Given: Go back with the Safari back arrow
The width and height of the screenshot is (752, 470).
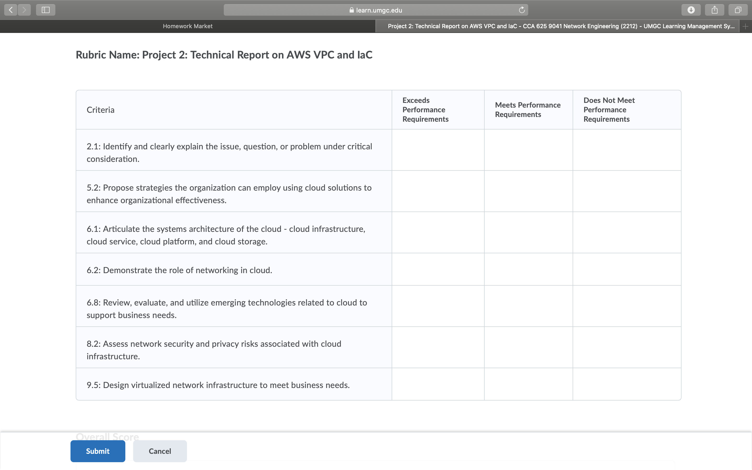Looking at the screenshot, I should click(11, 10).
